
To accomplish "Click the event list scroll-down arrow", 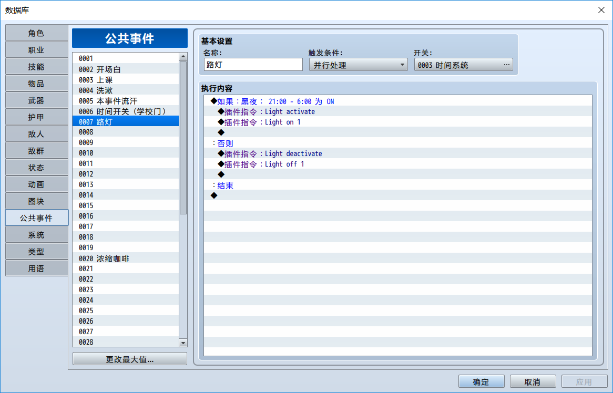I will pos(183,343).
